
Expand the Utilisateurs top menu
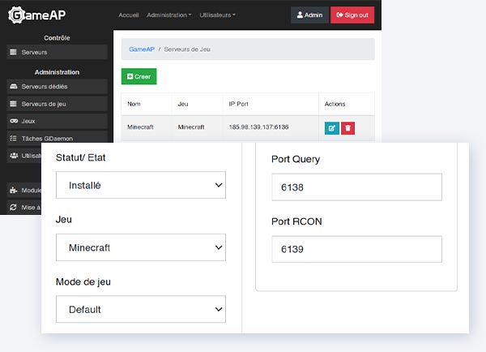point(217,15)
